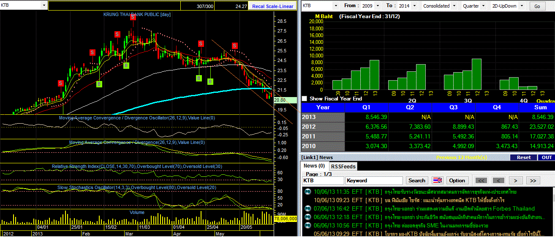Click the news Search button
Viewport: 555px width, 238px height.
(x=417, y=181)
